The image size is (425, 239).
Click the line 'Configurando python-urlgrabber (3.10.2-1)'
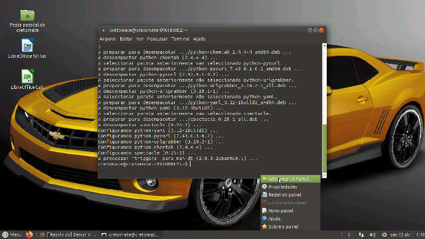point(161,141)
